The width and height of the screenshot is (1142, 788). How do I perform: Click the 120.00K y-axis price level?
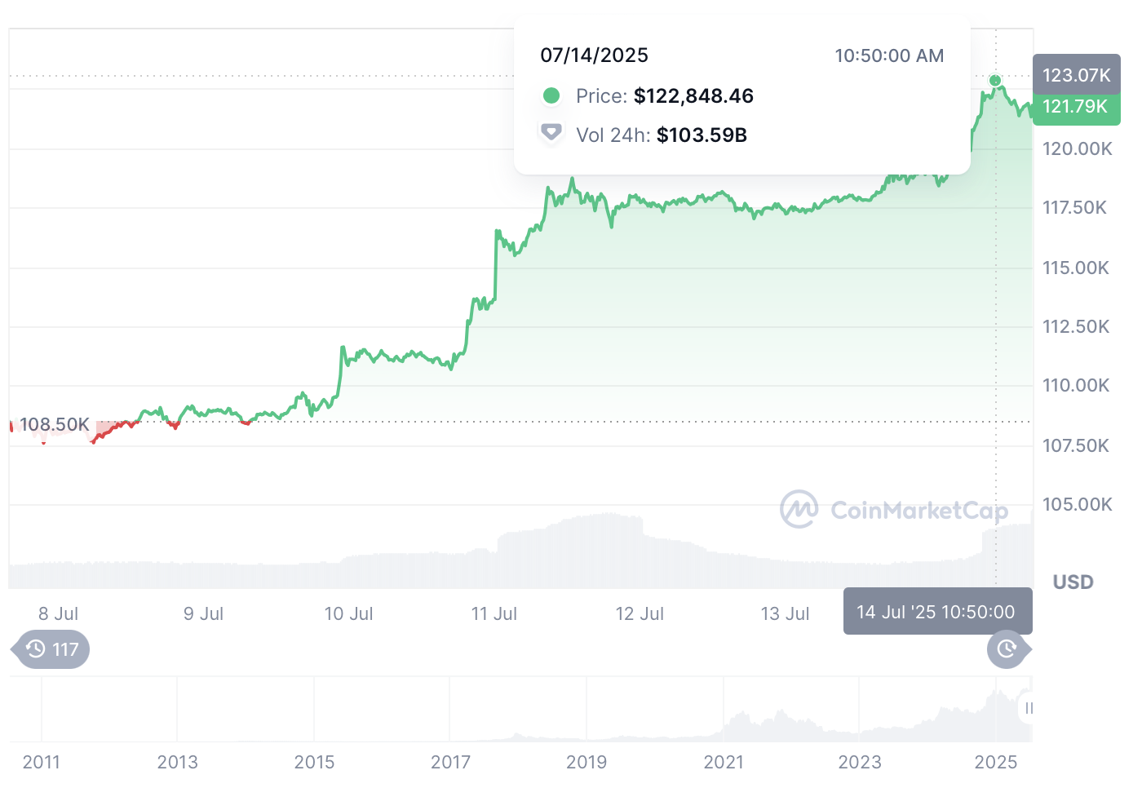tap(1077, 148)
